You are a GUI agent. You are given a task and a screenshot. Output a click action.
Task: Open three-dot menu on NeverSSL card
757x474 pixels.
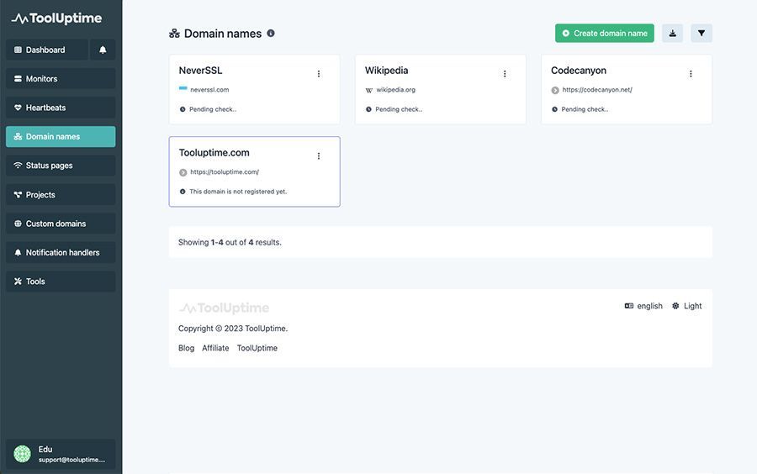pyautogui.click(x=319, y=74)
